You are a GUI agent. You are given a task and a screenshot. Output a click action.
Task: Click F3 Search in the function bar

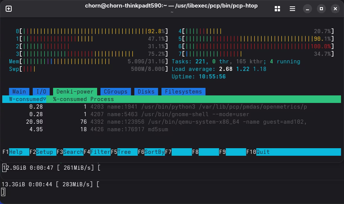click(x=70, y=152)
